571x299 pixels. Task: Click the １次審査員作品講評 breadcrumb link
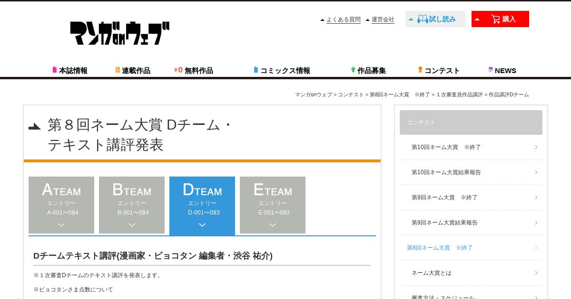[x=459, y=94]
